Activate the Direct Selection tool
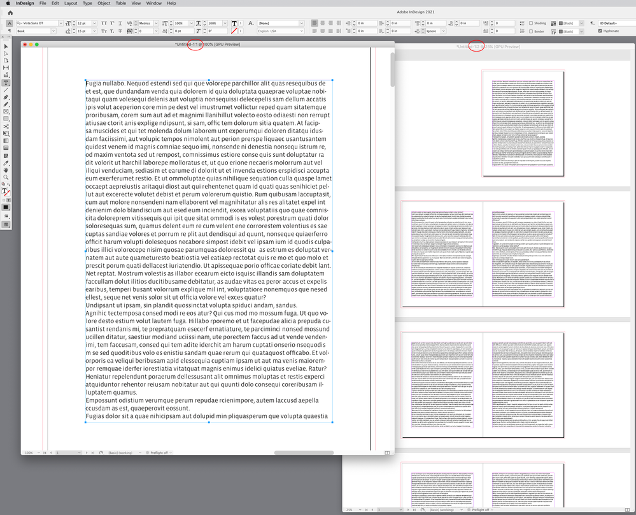The image size is (636, 515). [x=5, y=54]
